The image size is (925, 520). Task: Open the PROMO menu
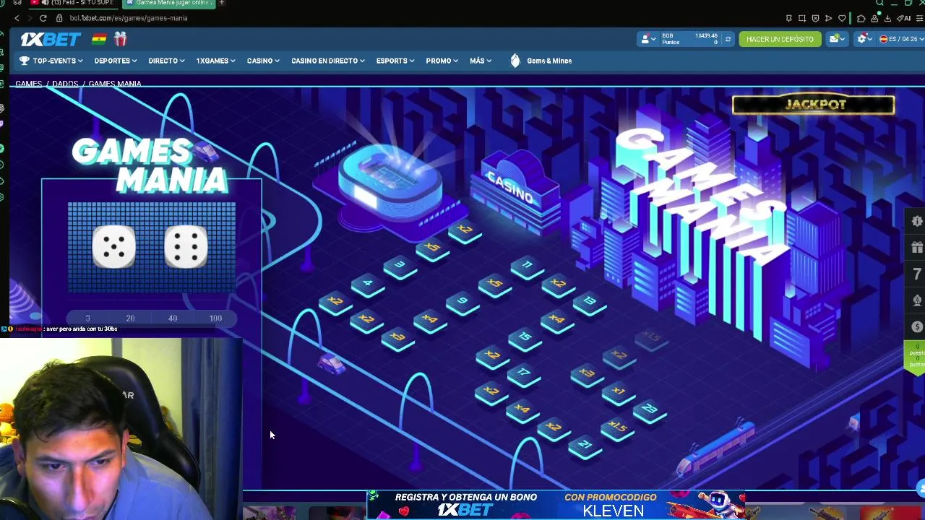[x=442, y=61]
